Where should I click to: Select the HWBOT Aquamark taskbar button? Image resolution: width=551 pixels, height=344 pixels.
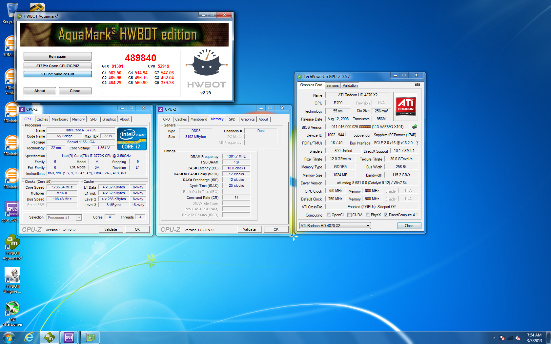click(x=50, y=337)
